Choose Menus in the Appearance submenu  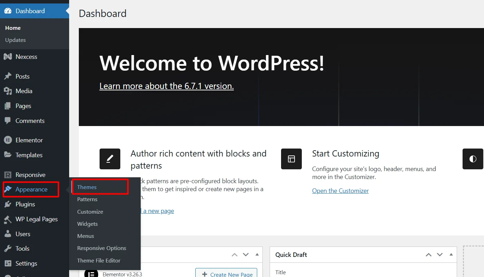[x=86, y=236]
